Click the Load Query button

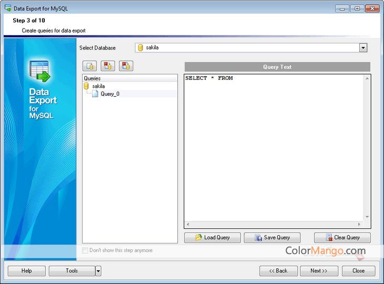[213, 238]
